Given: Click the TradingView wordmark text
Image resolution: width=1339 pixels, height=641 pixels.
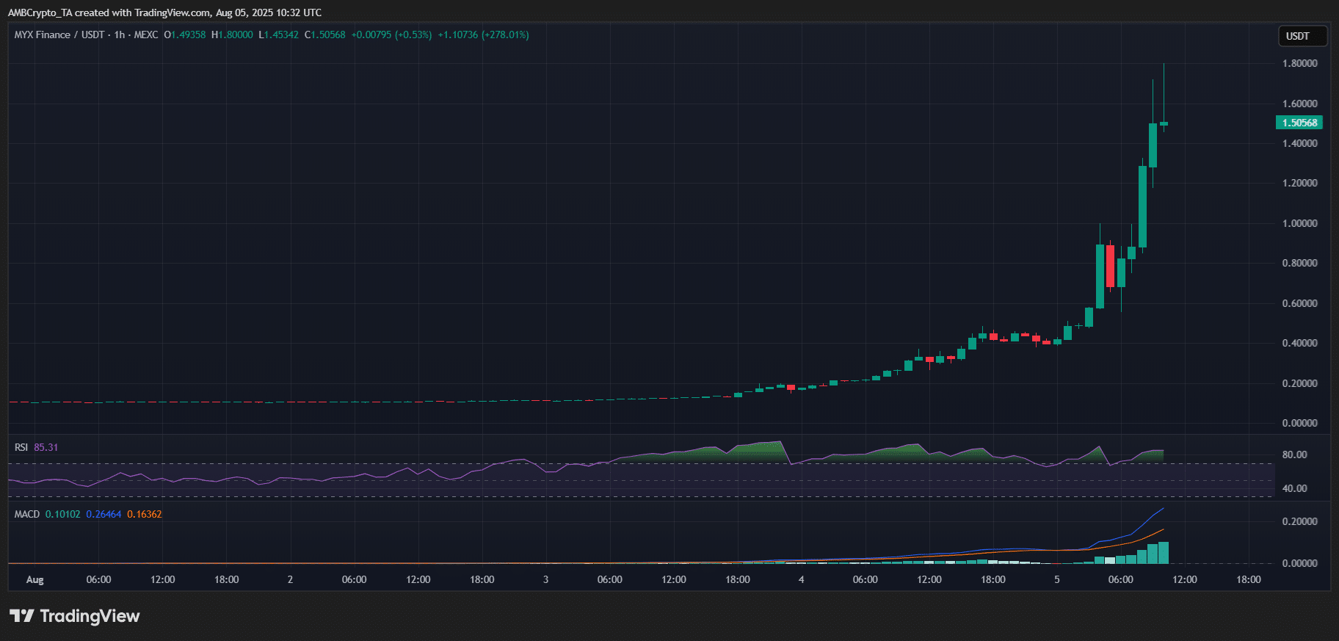Looking at the screenshot, I should tap(90, 615).
